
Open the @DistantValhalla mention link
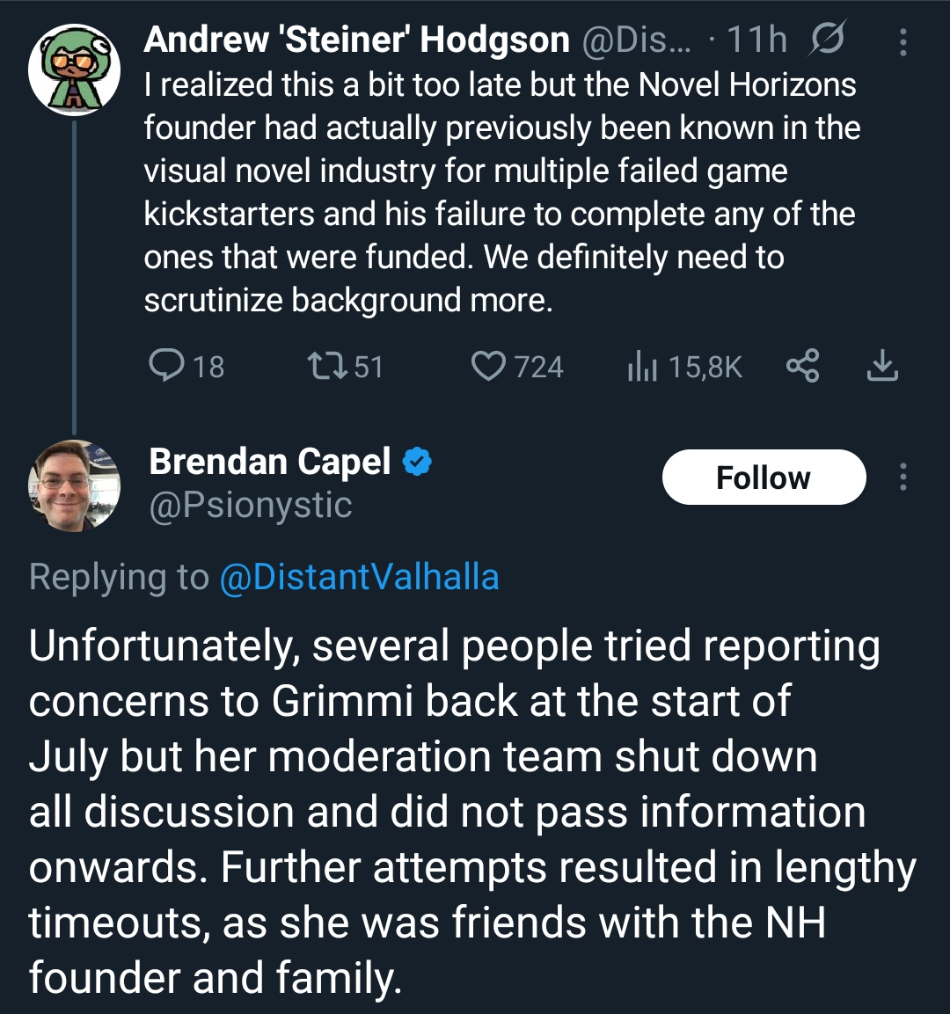[x=360, y=577]
